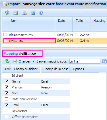Click the Genre file field label
Viewport: 107px width, 120px height.
tap(16, 81)
